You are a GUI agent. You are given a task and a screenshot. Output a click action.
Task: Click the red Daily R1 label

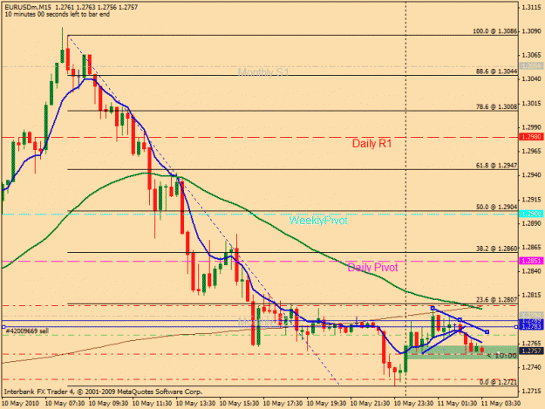coord(371,143)
